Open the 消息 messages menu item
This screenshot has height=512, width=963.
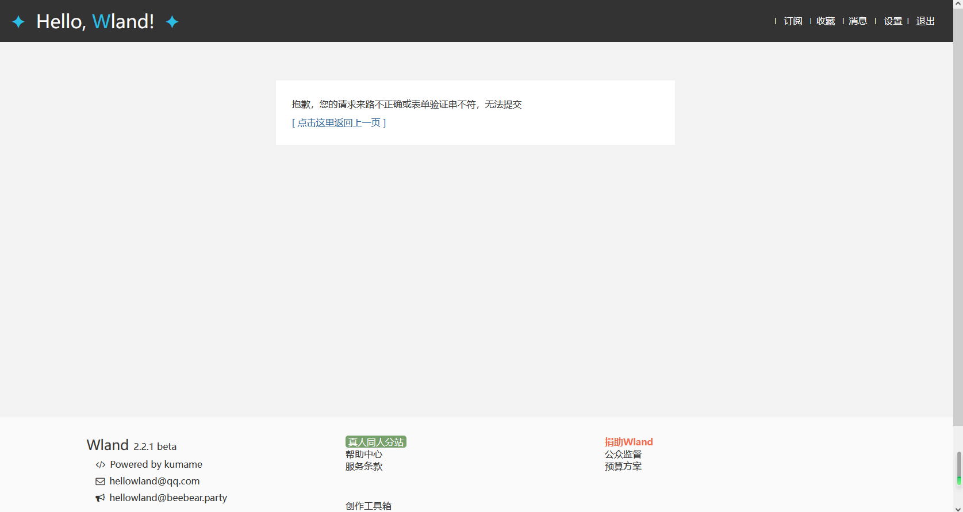[858, 21]
